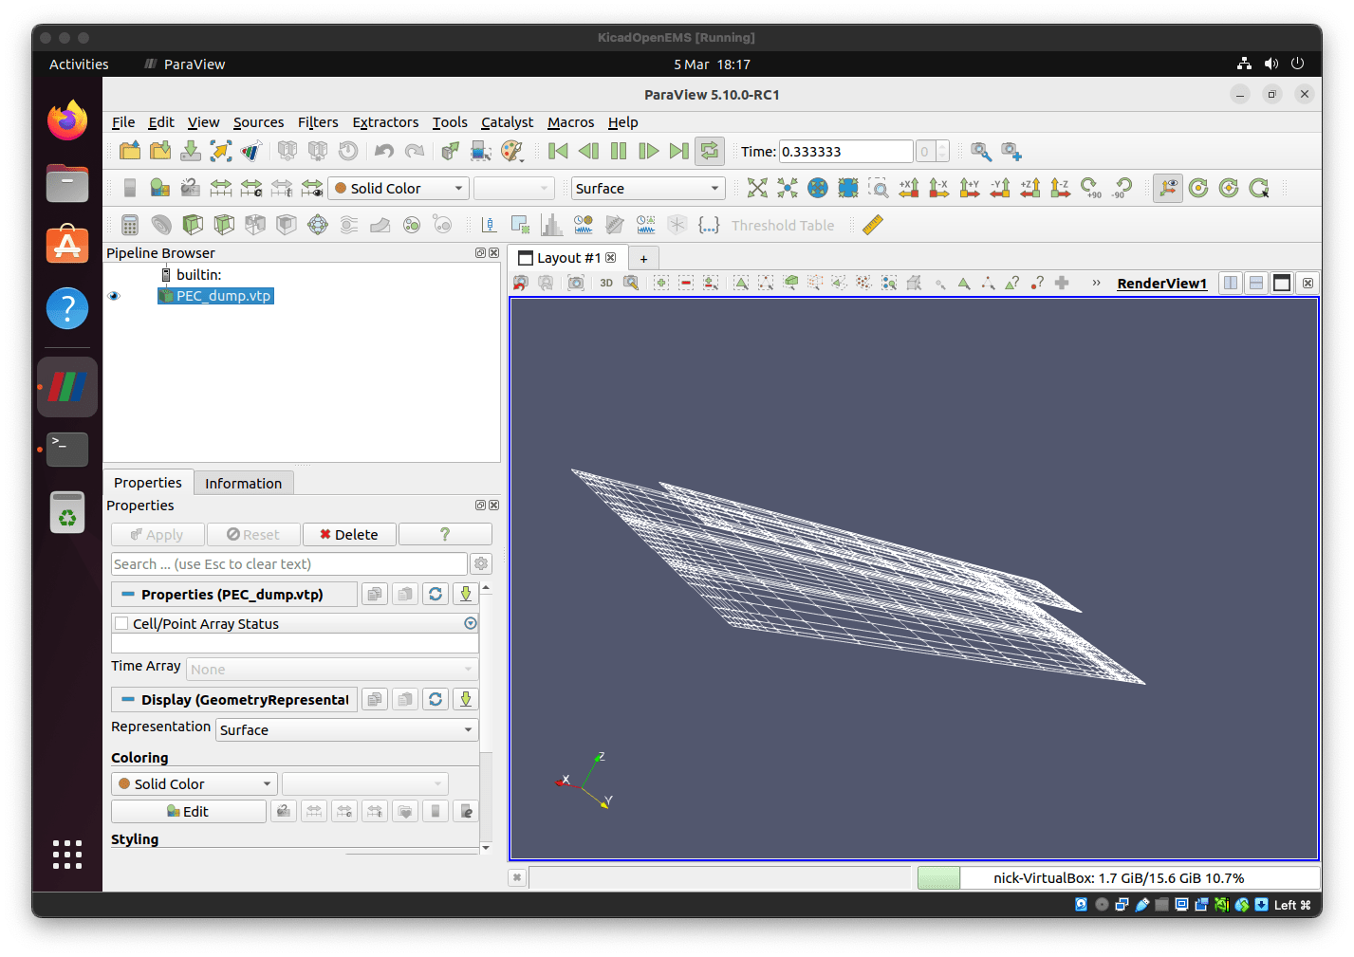The image size is (1354, 957).
Task: Expand hidden view toolbar items chevron
Action: point(1096,283)
